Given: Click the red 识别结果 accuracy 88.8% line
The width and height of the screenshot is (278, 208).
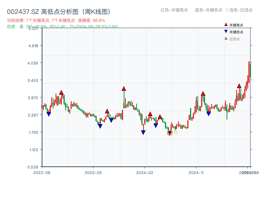Looking at the screenshot, I should point(56,20).
